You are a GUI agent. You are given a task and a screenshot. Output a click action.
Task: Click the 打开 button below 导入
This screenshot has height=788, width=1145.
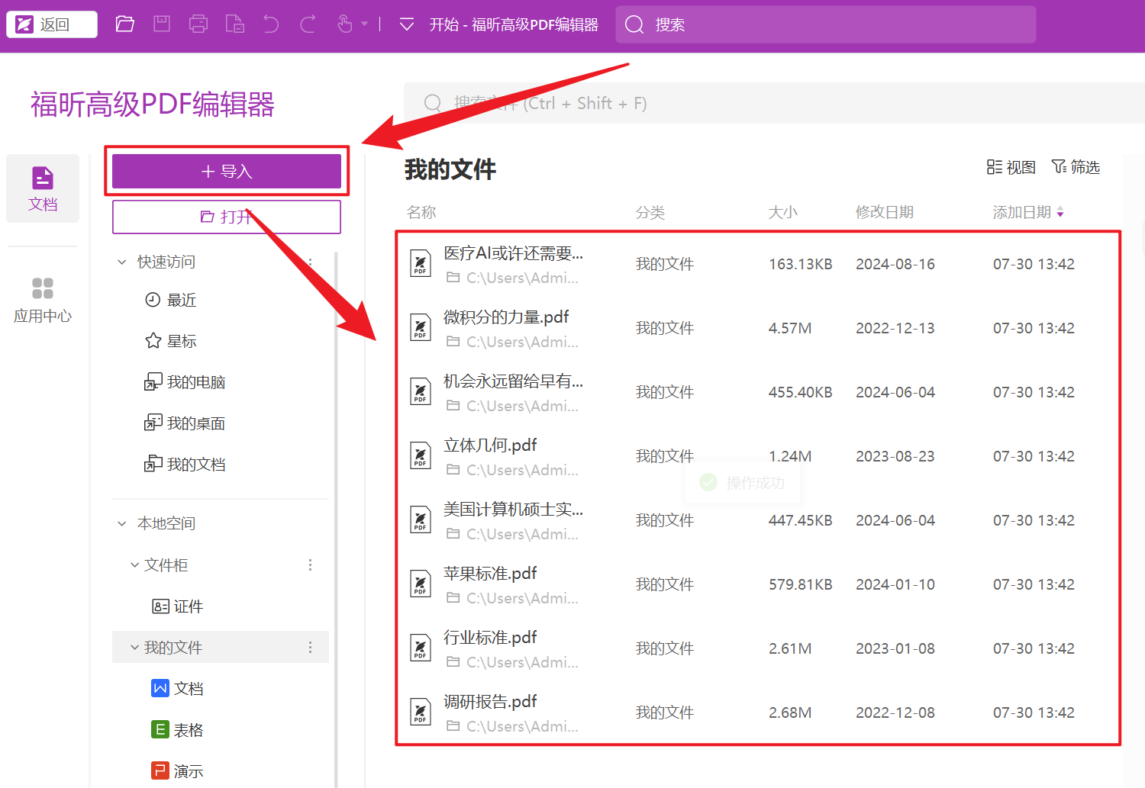(226, 217)
